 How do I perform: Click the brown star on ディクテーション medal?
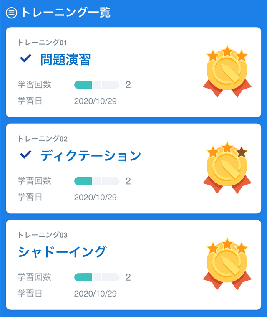pyautogui.click(x=242, y=152)
